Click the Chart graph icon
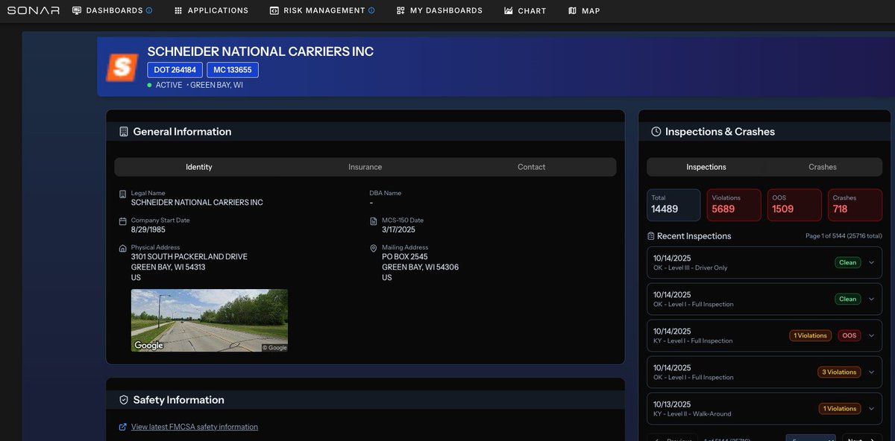895x441 pixels. click(509, 10)
